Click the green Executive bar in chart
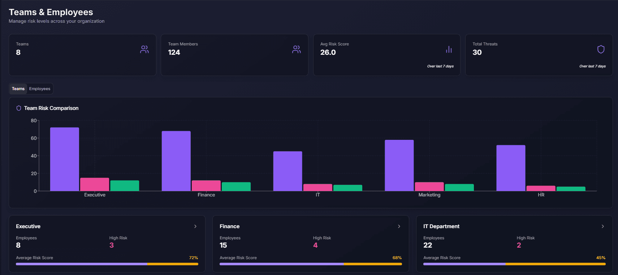Image resolution: width=618 pixels, height=275 pixels. pos(125,186)
